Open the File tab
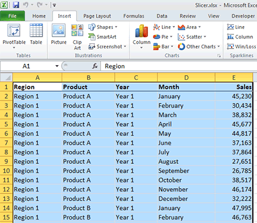The image size is (257, 223). (x=12, y=16)
